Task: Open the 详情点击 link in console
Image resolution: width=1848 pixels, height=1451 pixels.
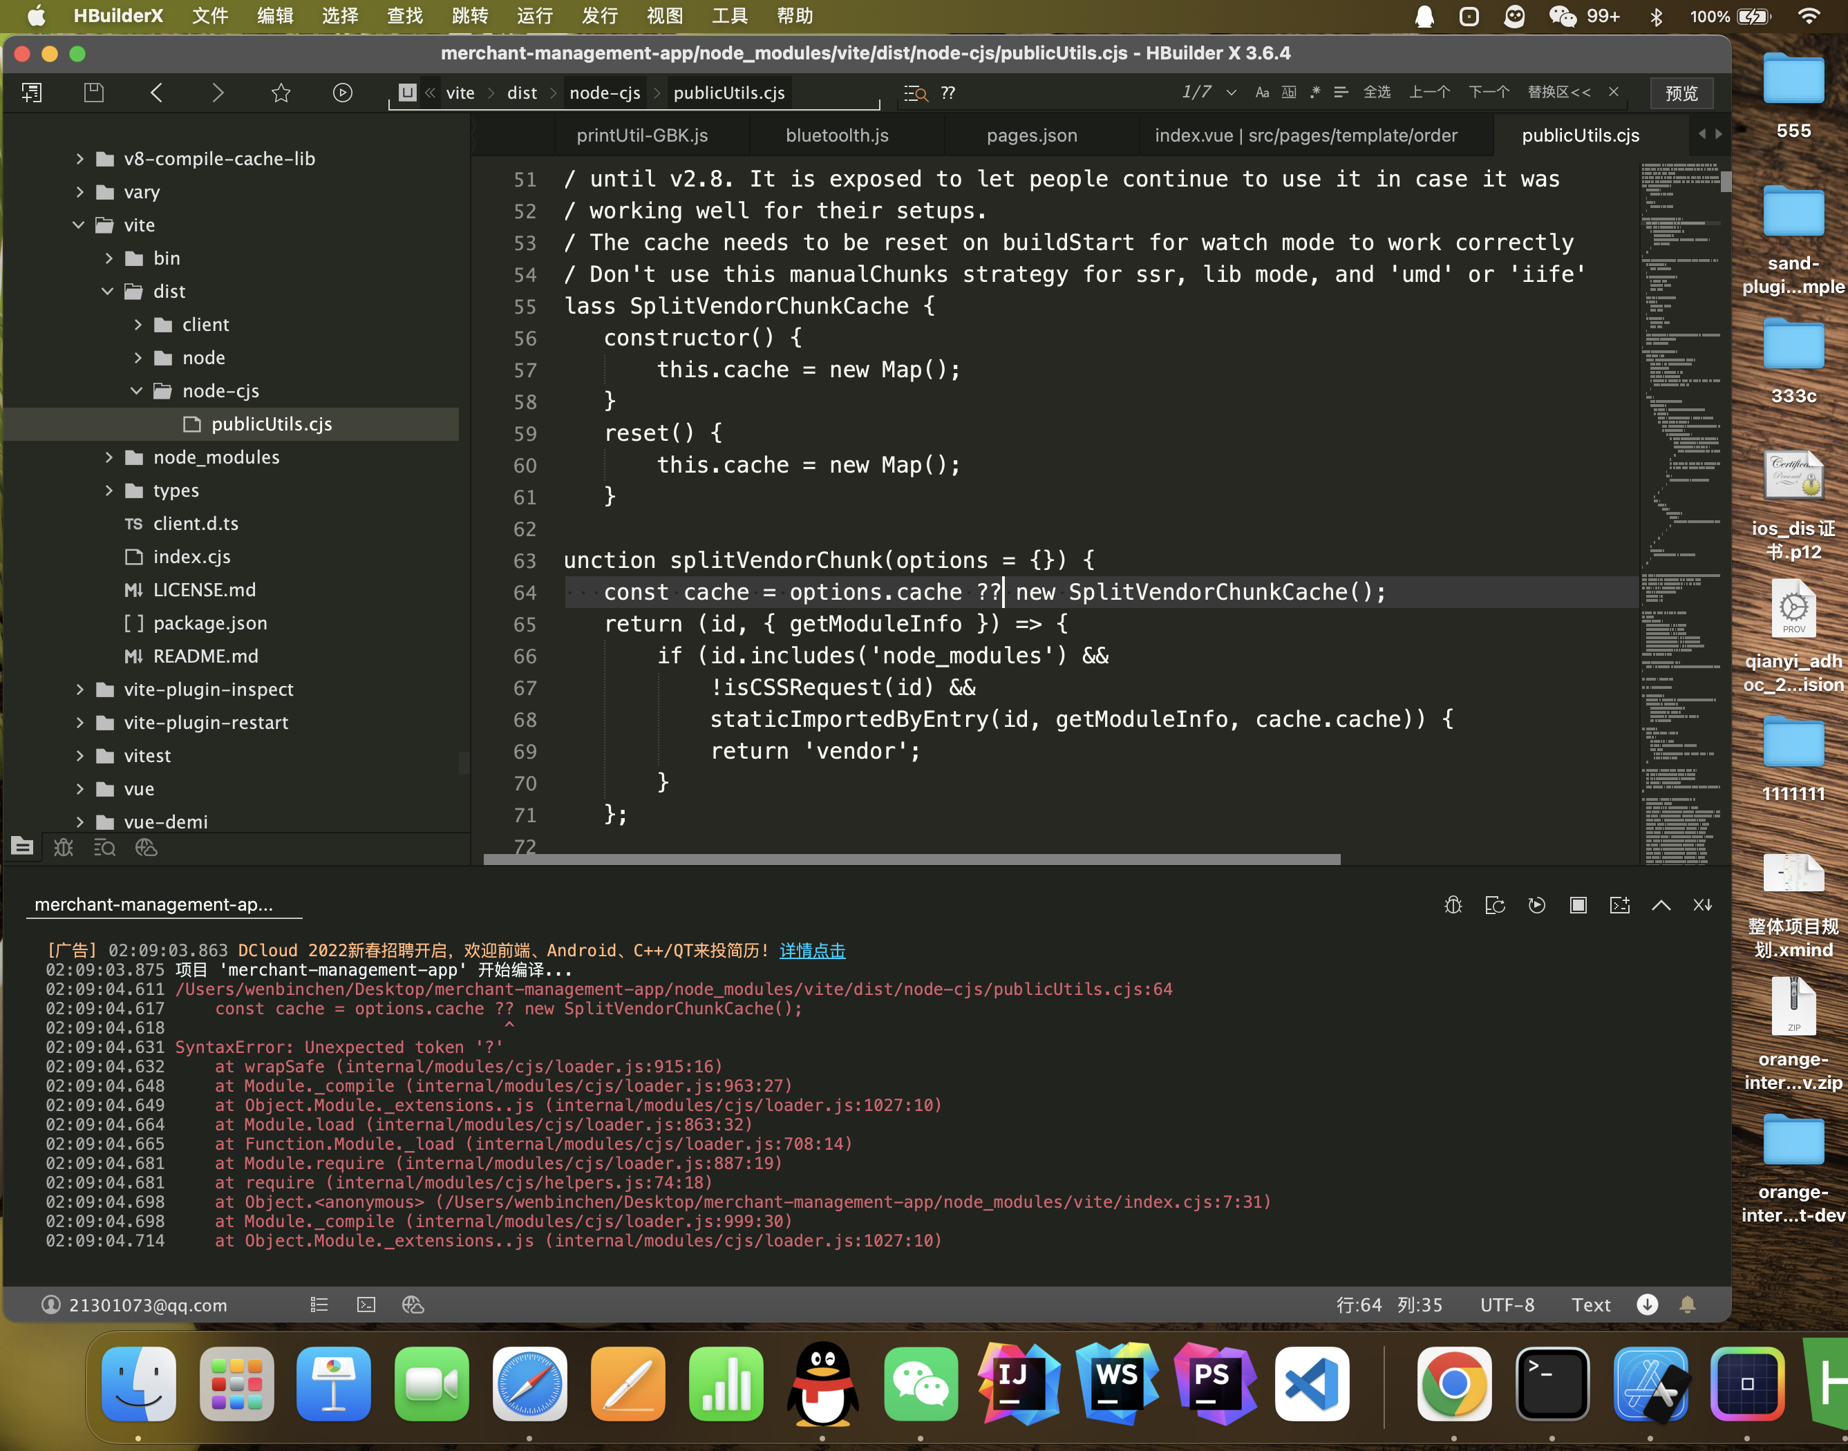Action: coord(812,951)
